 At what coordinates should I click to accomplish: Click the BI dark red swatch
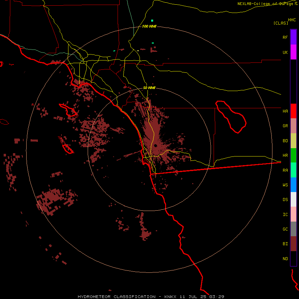coord(293,244)
